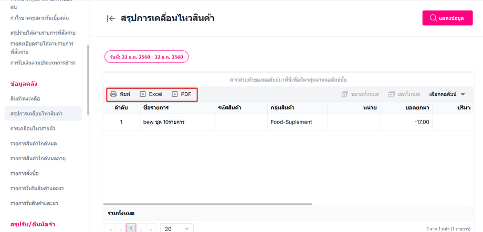Open การเคลื่อนไหวรายตัว in sidebar
Screen dimensions: 483x232
33,128
